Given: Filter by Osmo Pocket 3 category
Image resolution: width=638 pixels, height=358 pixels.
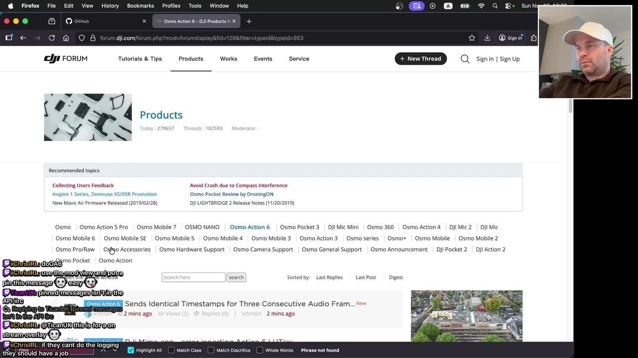Looking at the screenshot, I should pyautogui.click(x=300, y=227).
